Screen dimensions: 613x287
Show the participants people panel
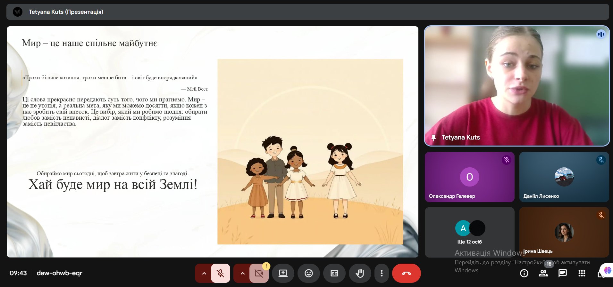543,273
